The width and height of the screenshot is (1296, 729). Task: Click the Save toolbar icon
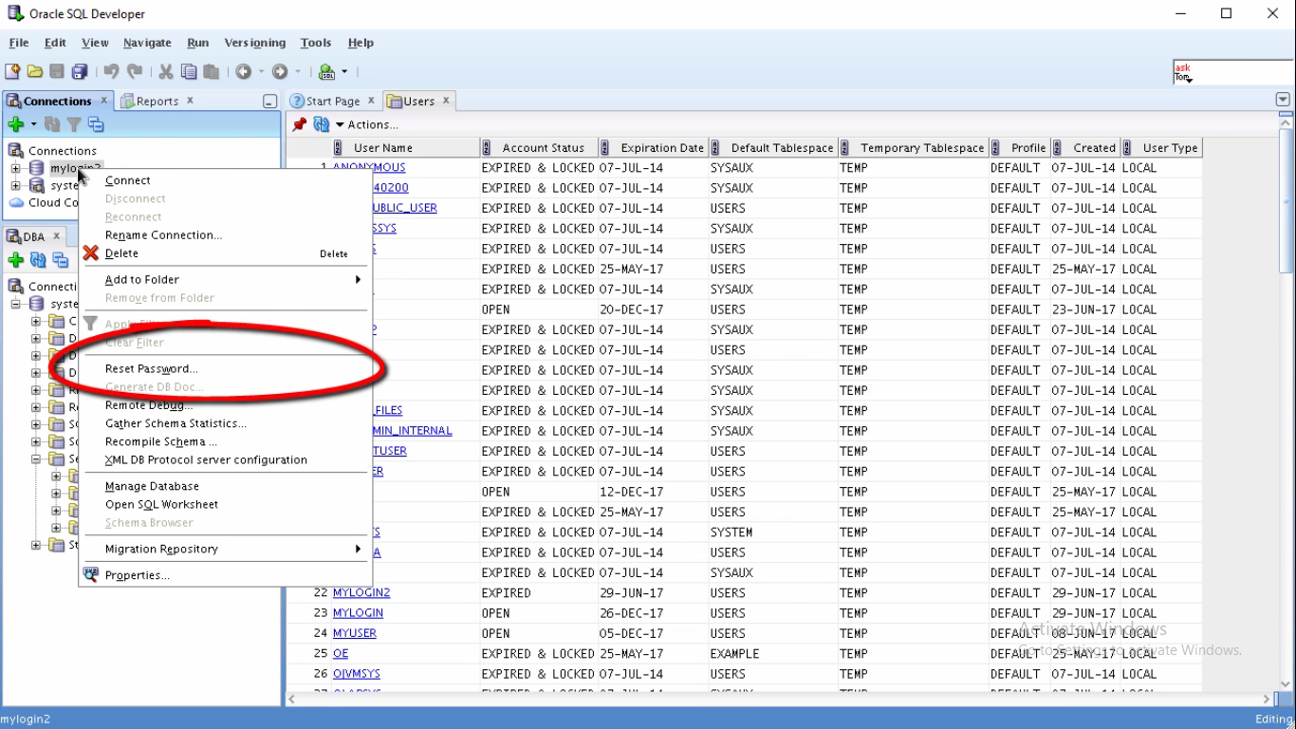point(57,71)
